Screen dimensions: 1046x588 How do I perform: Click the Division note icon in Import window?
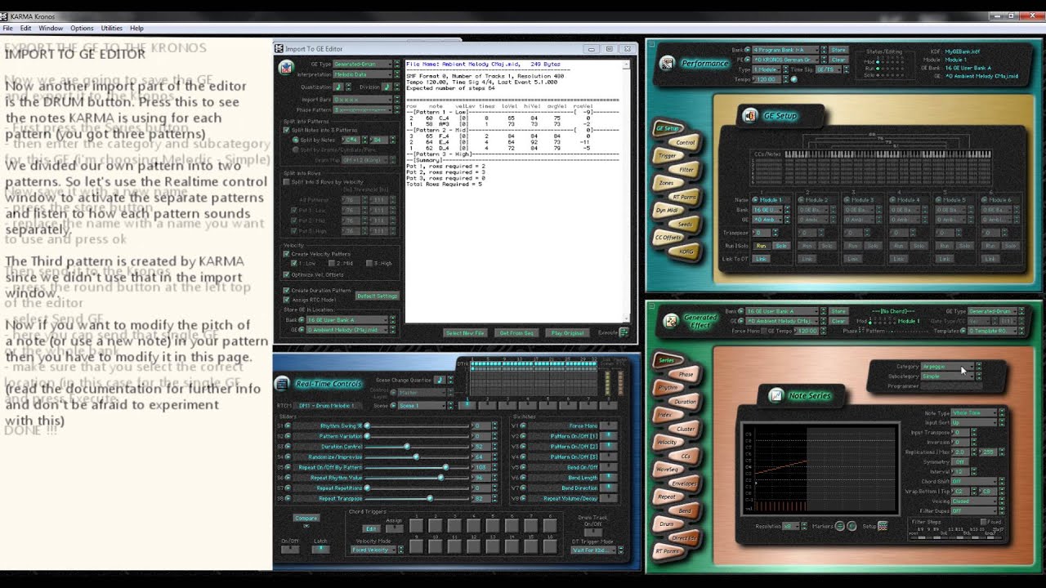coord(387,87)
